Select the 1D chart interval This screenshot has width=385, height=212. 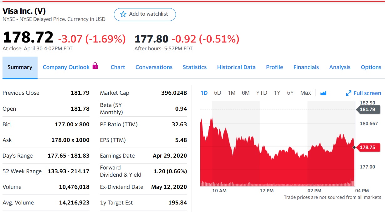pos(204,93)
